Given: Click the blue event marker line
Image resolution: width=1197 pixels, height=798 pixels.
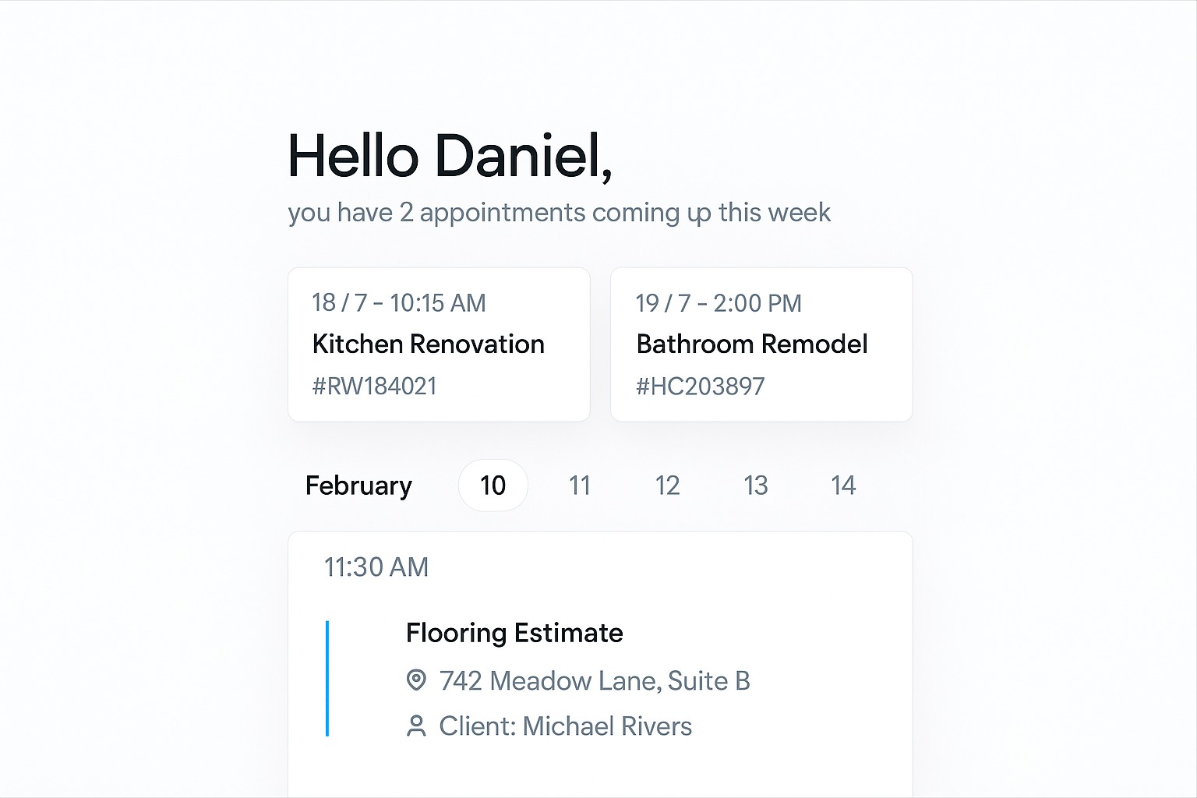Looking at the screenshot, I should [327, 678].
